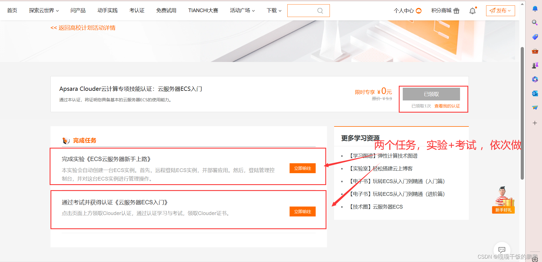Click the 完成任务 heading
This screenshot has height=262, width=542.
point(85,141)
